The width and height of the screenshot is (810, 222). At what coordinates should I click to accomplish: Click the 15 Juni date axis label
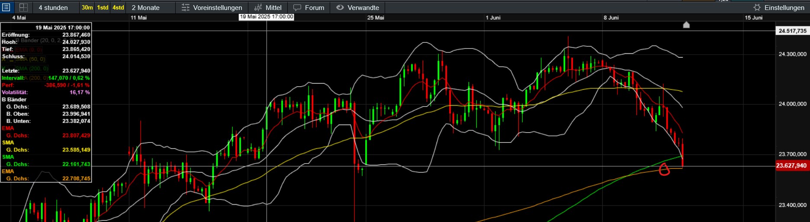tap(754, 18)
